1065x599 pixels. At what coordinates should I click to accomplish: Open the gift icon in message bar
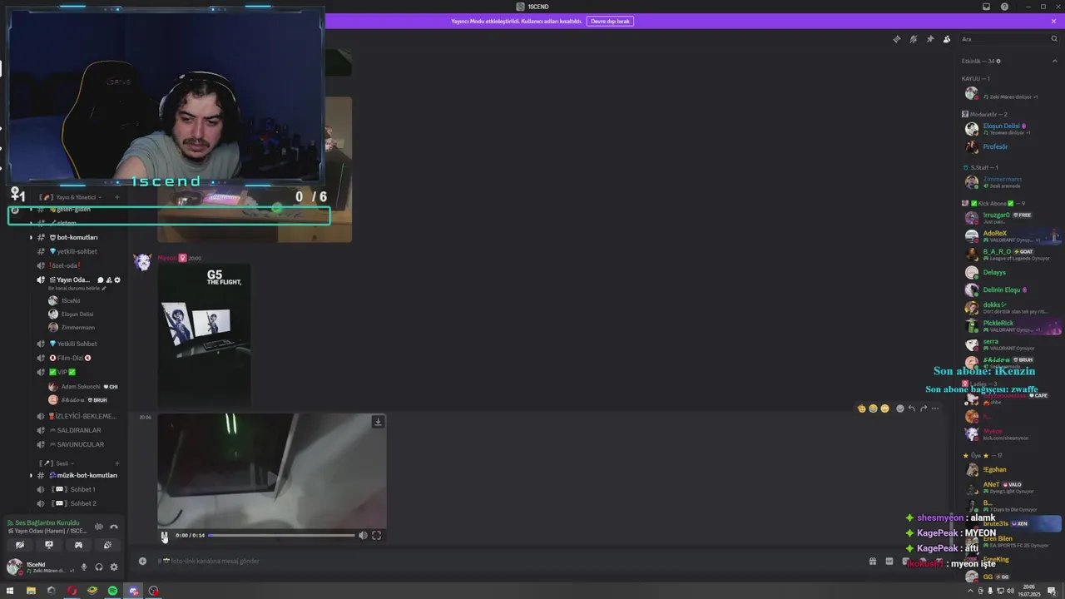click(872, 562)
